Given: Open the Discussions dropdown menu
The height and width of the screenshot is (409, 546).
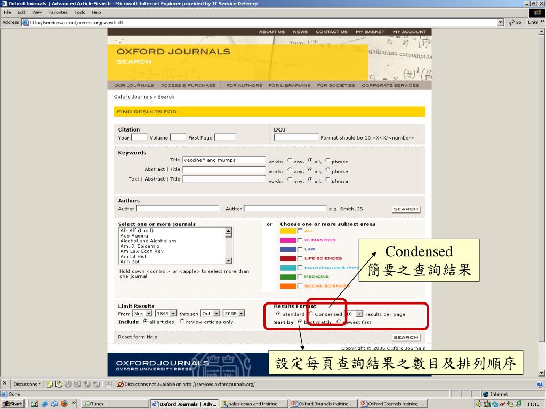Looking at the screenshot, I should (27, 385).
